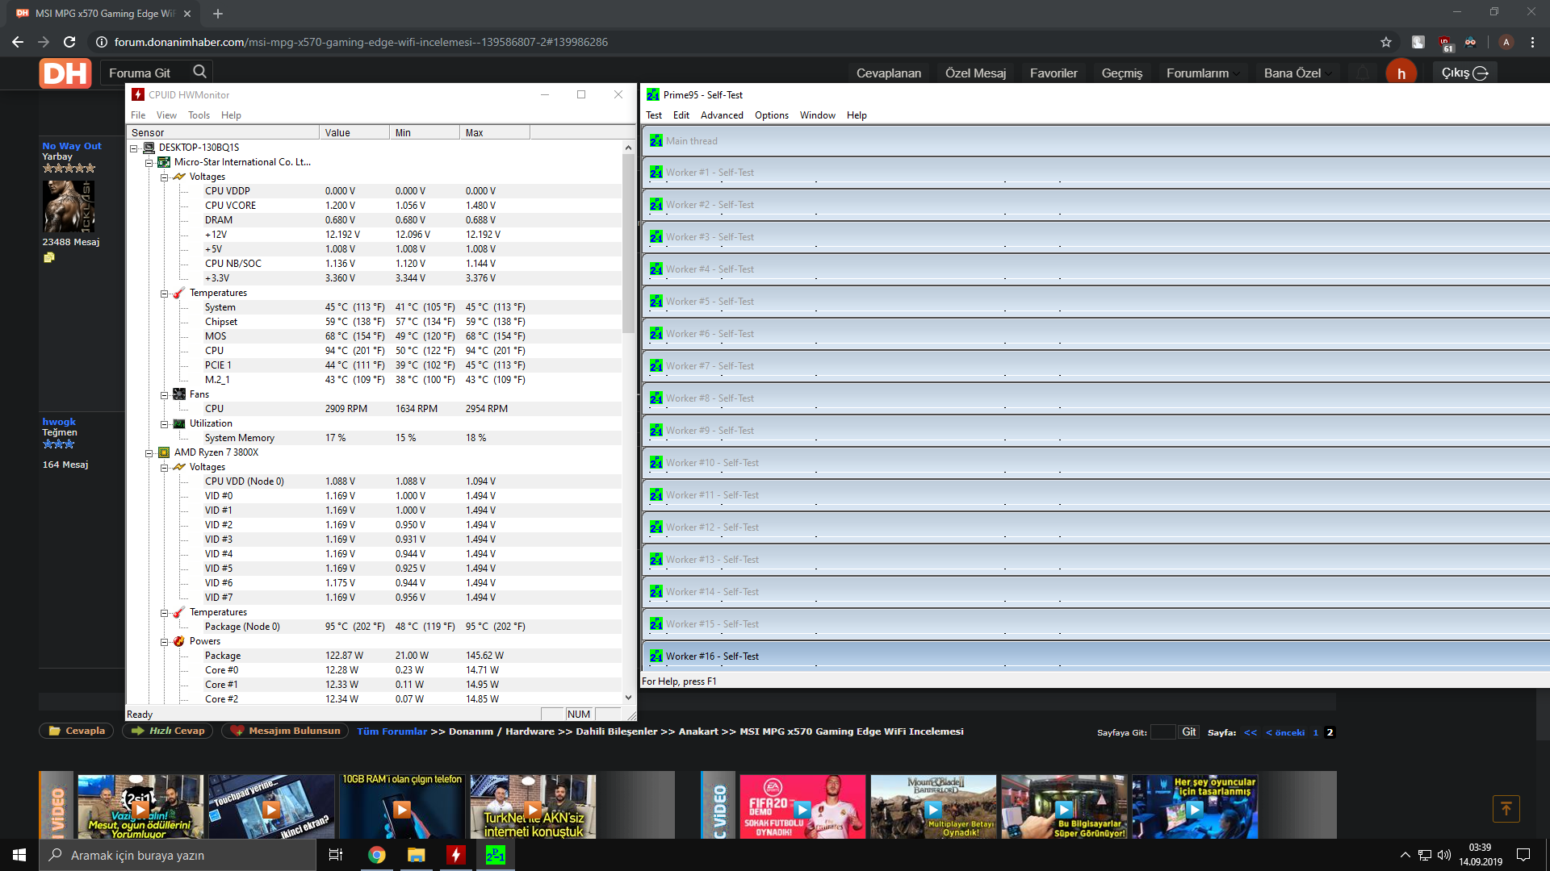1550x871 pixels.
Task: Sort by the Sensor column header
Action: (x=224, y=132)
